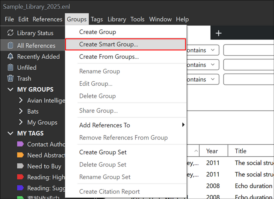Viewport: 274px width, 199px height.
Task: Click the third search text field
Action: 249,79
